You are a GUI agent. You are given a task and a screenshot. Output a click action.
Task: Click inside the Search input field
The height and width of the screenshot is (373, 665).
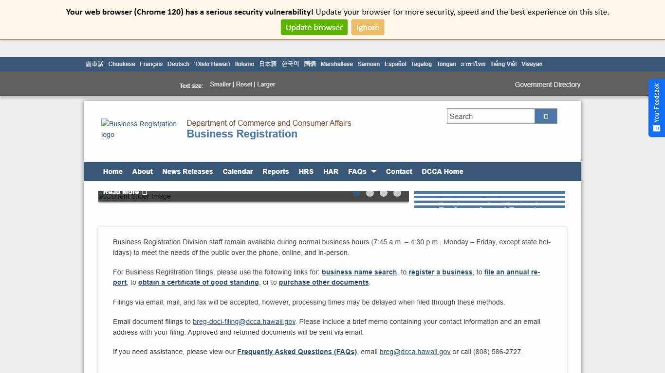click(x=491, y=116)
